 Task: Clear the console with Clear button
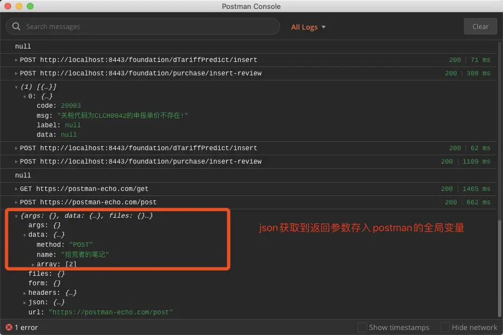[480, 27]
